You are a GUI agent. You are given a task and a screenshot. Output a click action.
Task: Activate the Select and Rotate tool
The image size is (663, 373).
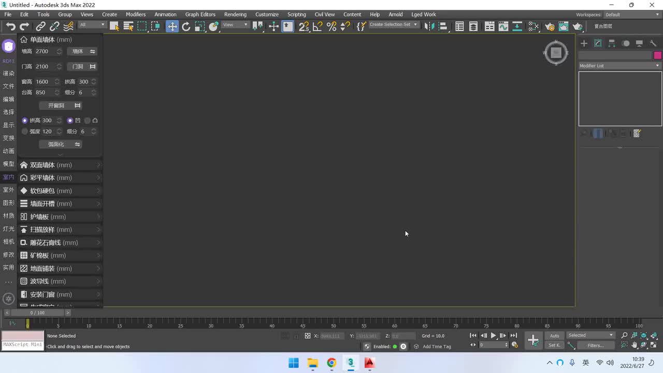coord(186,26)
